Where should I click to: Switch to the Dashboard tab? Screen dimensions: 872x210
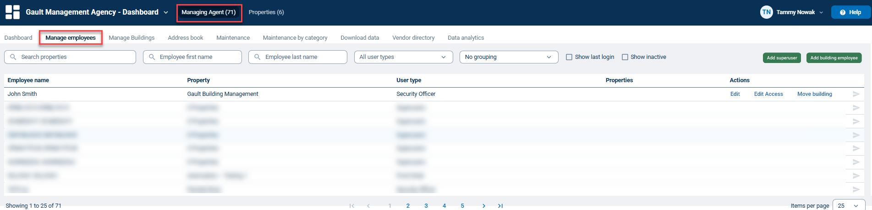pos(18,38)
